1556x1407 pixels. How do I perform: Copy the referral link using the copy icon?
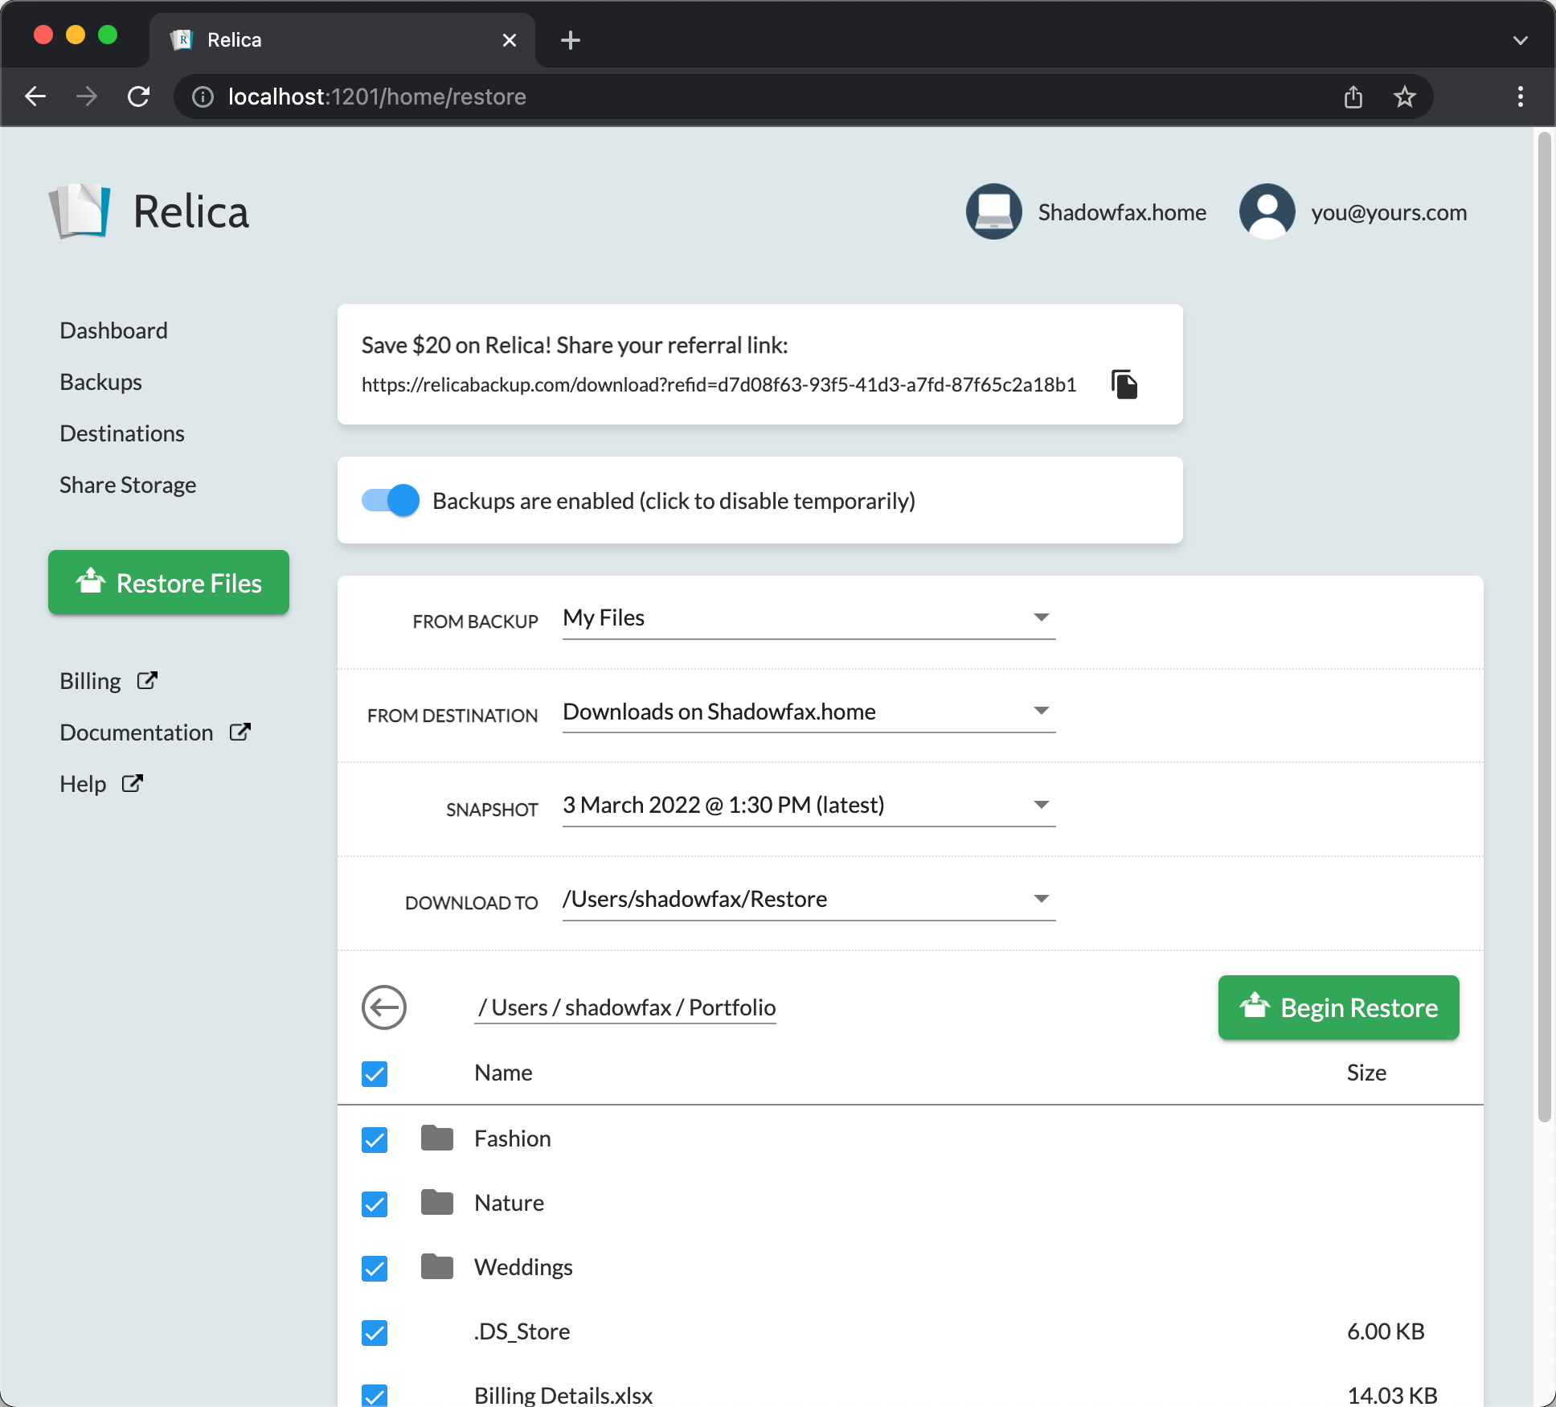(x=1124, y=384)
